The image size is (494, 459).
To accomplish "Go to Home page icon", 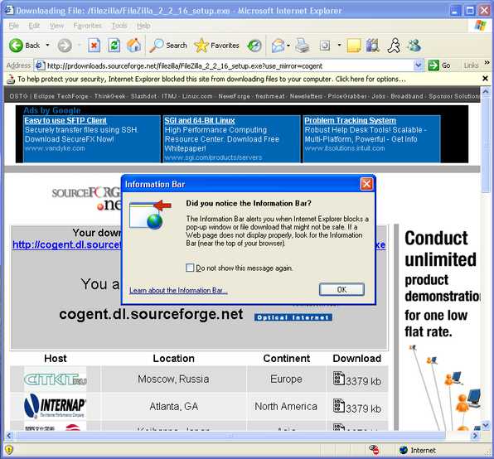I will (133, 46).
